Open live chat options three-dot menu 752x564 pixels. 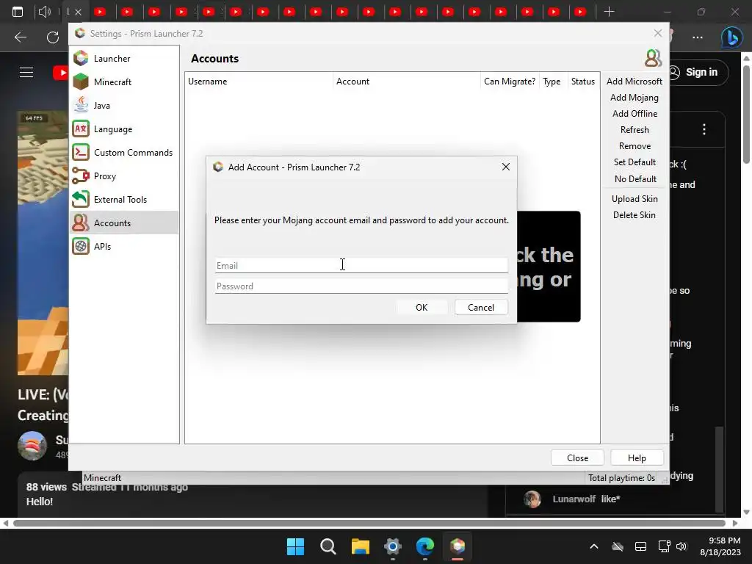tap(704, 129)
